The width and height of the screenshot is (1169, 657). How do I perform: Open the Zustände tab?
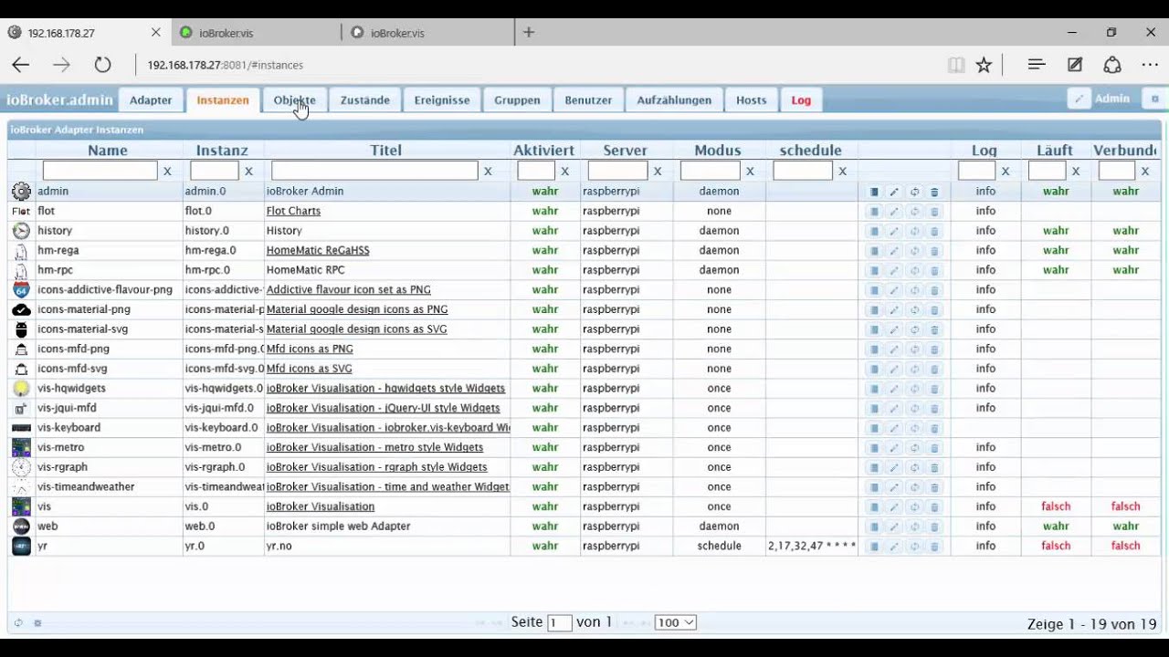click(x=365, y=100)
